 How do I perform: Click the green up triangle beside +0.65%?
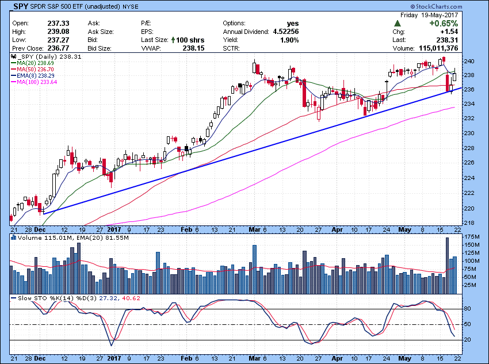[x=398, y=24]
